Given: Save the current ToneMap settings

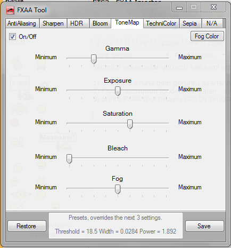Looking at the screenshot, I should tap(204, 226).
